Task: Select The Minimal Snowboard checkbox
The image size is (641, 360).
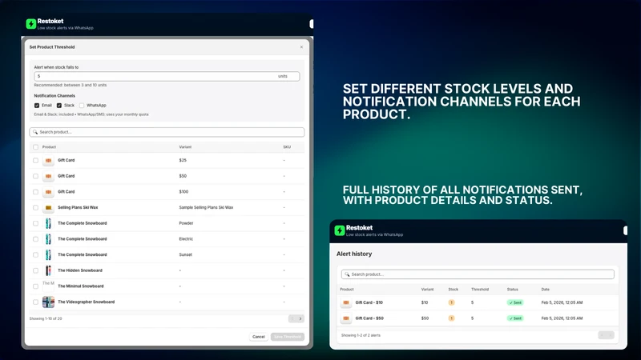Action: click(35, 286)
